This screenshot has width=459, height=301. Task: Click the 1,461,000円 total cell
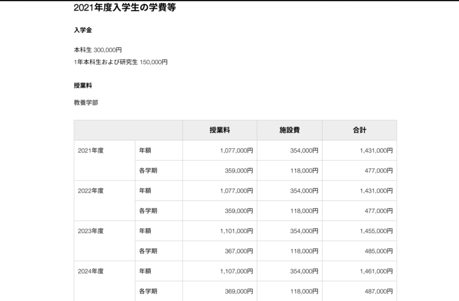click(376, 271)
